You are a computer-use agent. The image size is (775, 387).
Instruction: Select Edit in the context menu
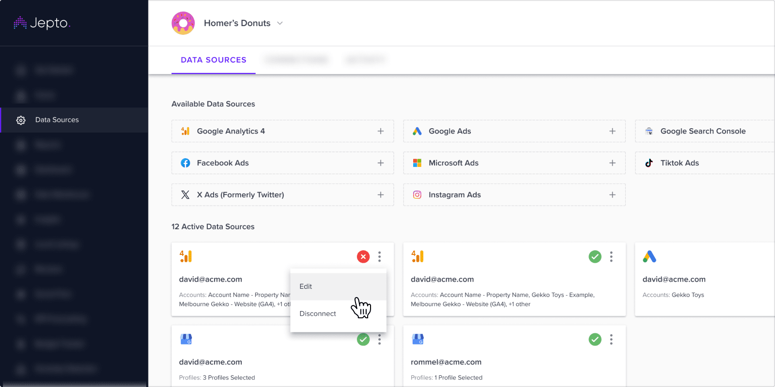coord(338,286)
